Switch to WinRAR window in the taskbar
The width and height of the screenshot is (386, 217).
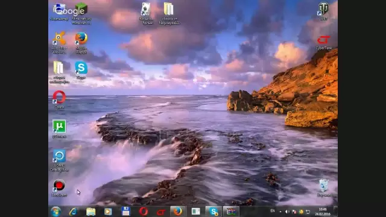(x=231, y=212)
